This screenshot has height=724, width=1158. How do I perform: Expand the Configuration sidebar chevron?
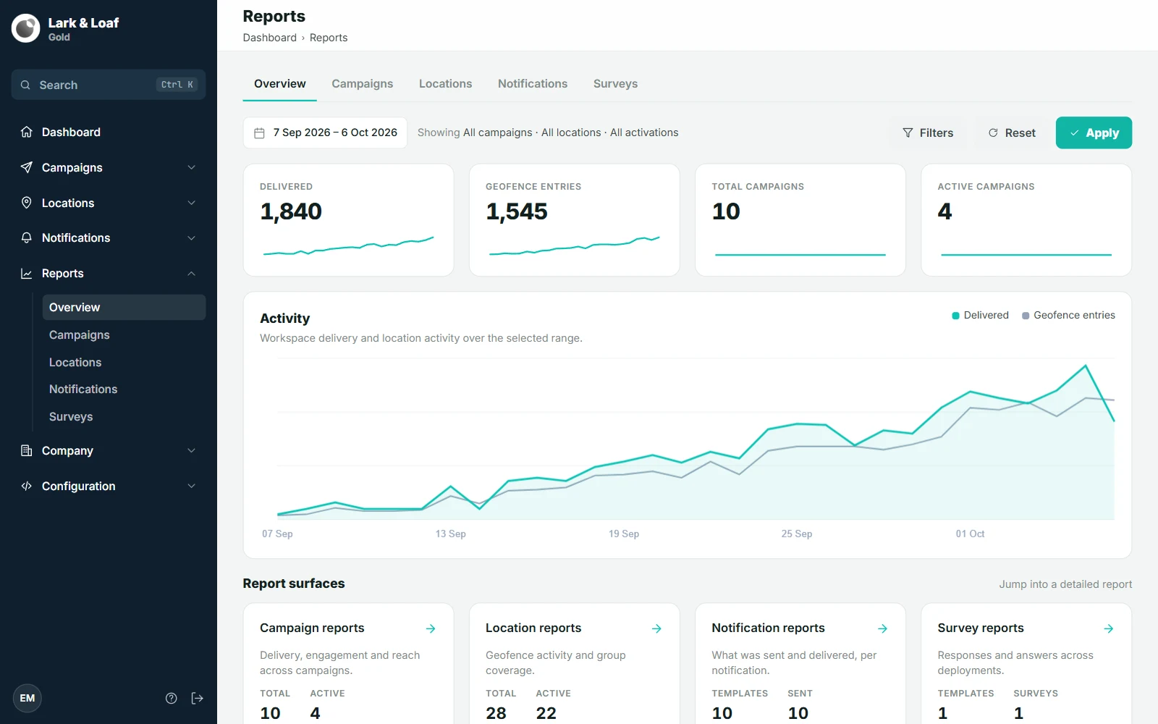(192, 486)
